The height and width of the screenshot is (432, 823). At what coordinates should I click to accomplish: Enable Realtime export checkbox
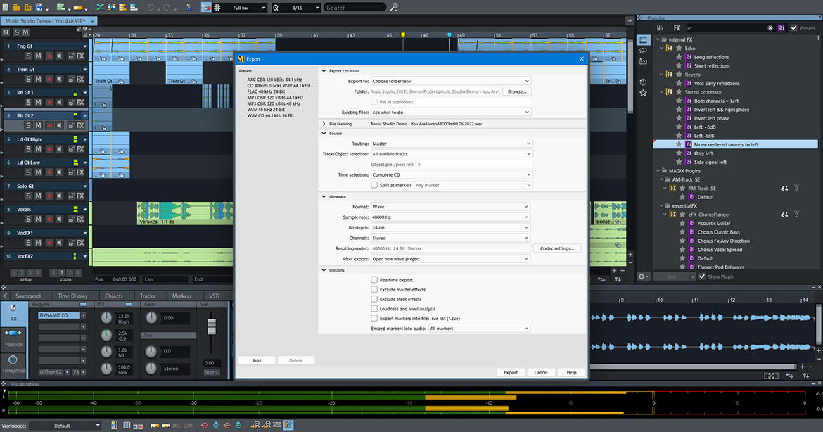(x=374, y=280)
